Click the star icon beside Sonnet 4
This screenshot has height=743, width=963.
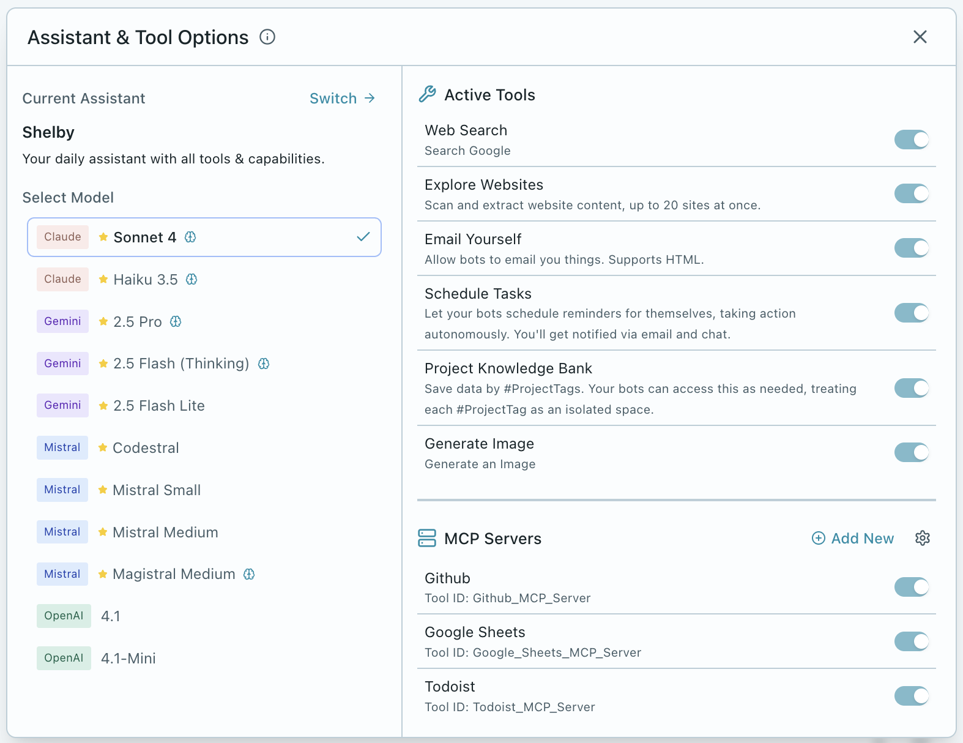pos(103,237)
